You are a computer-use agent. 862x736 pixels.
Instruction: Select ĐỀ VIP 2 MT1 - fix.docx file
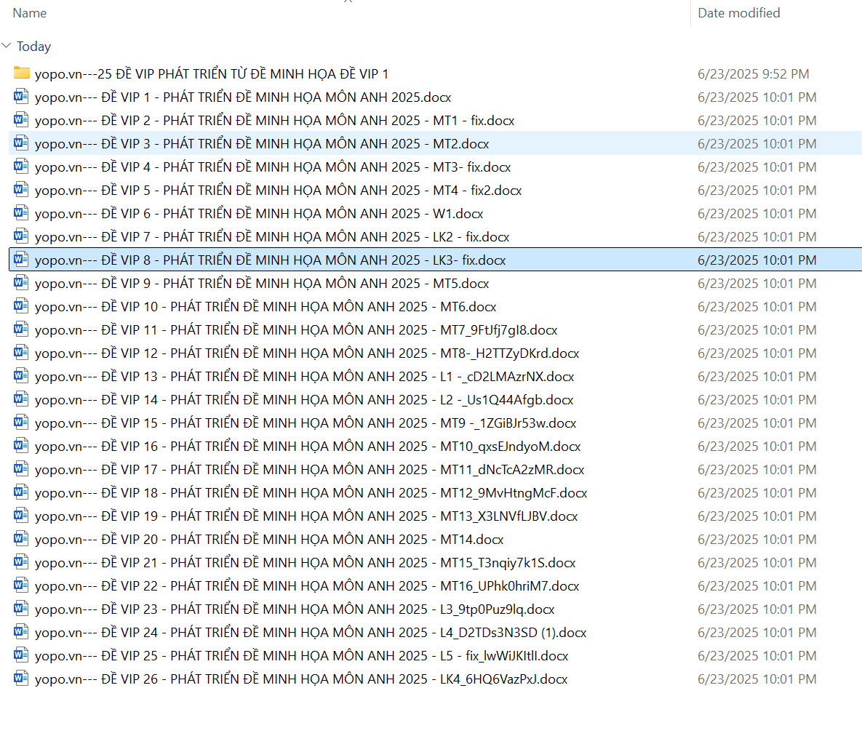pyautogui.click(x=274, y=121)
